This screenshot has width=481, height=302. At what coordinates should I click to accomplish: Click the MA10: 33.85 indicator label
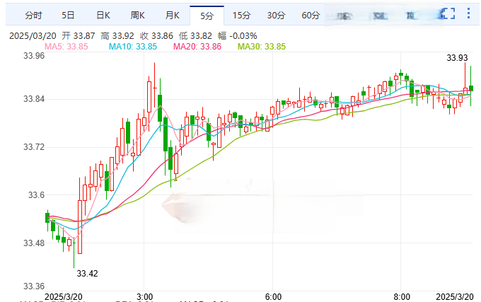coord(133,47)
